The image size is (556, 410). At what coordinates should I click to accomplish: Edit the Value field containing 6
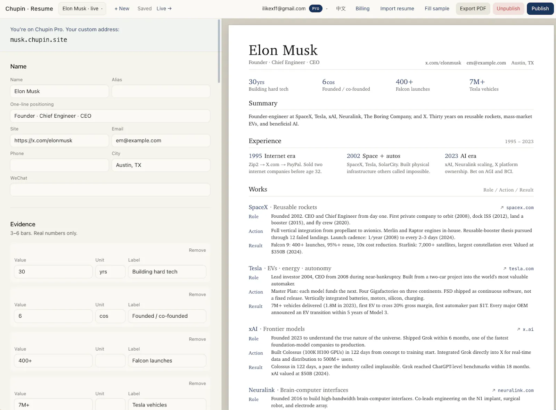54,316
